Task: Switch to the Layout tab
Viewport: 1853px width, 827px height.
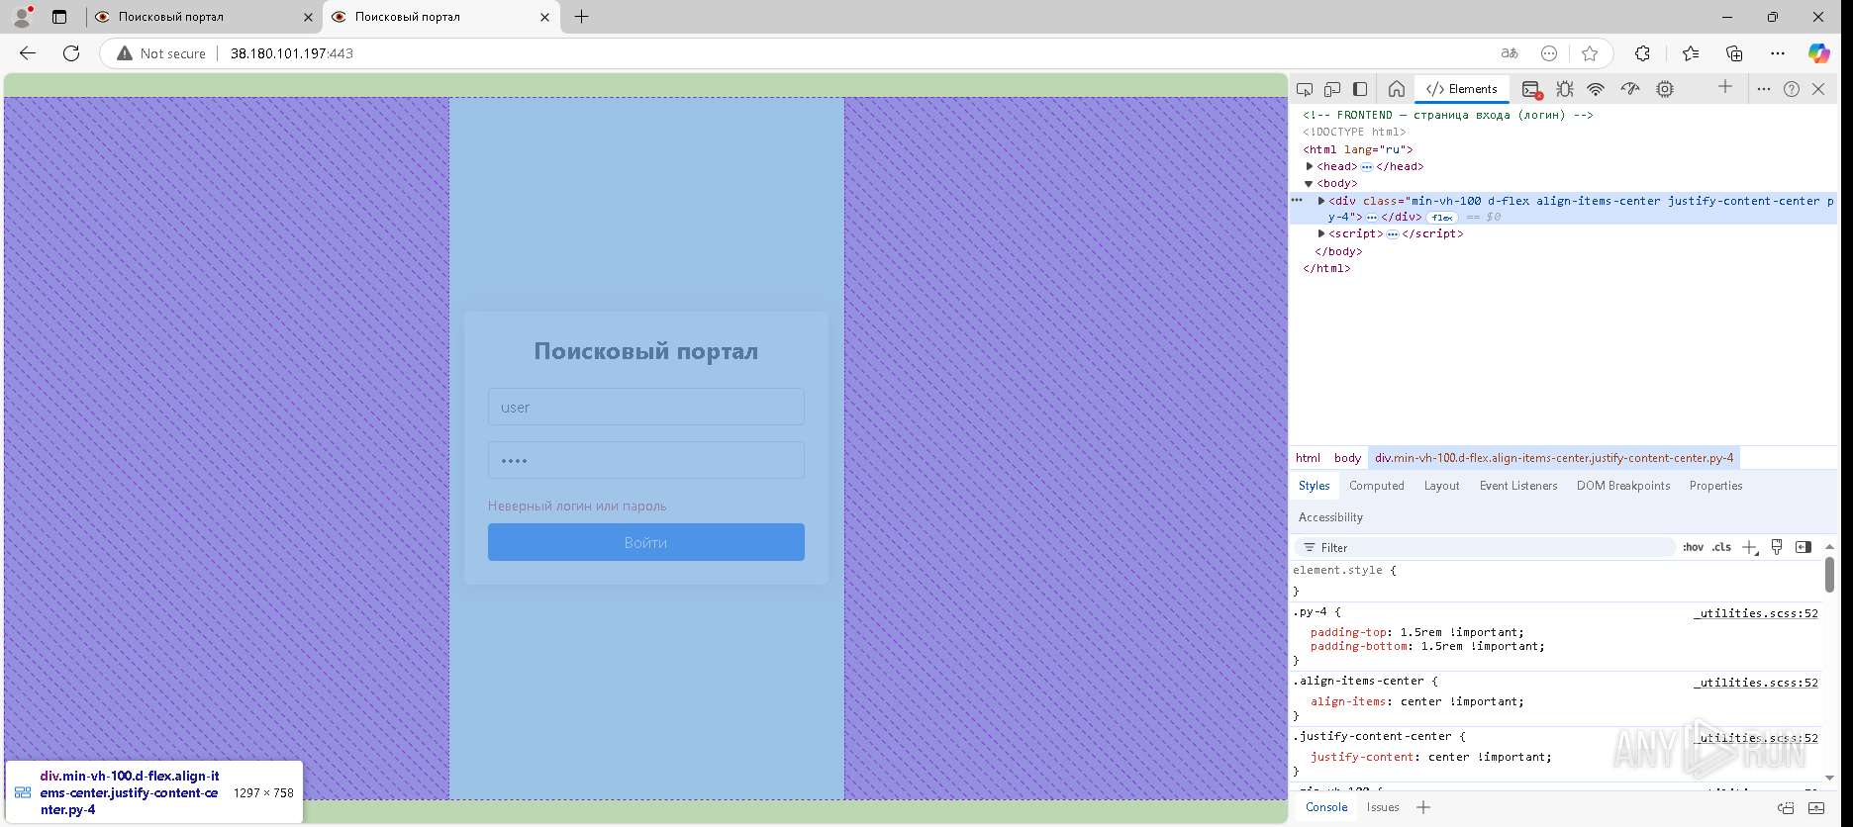Action: click(x=1441, y=486)
